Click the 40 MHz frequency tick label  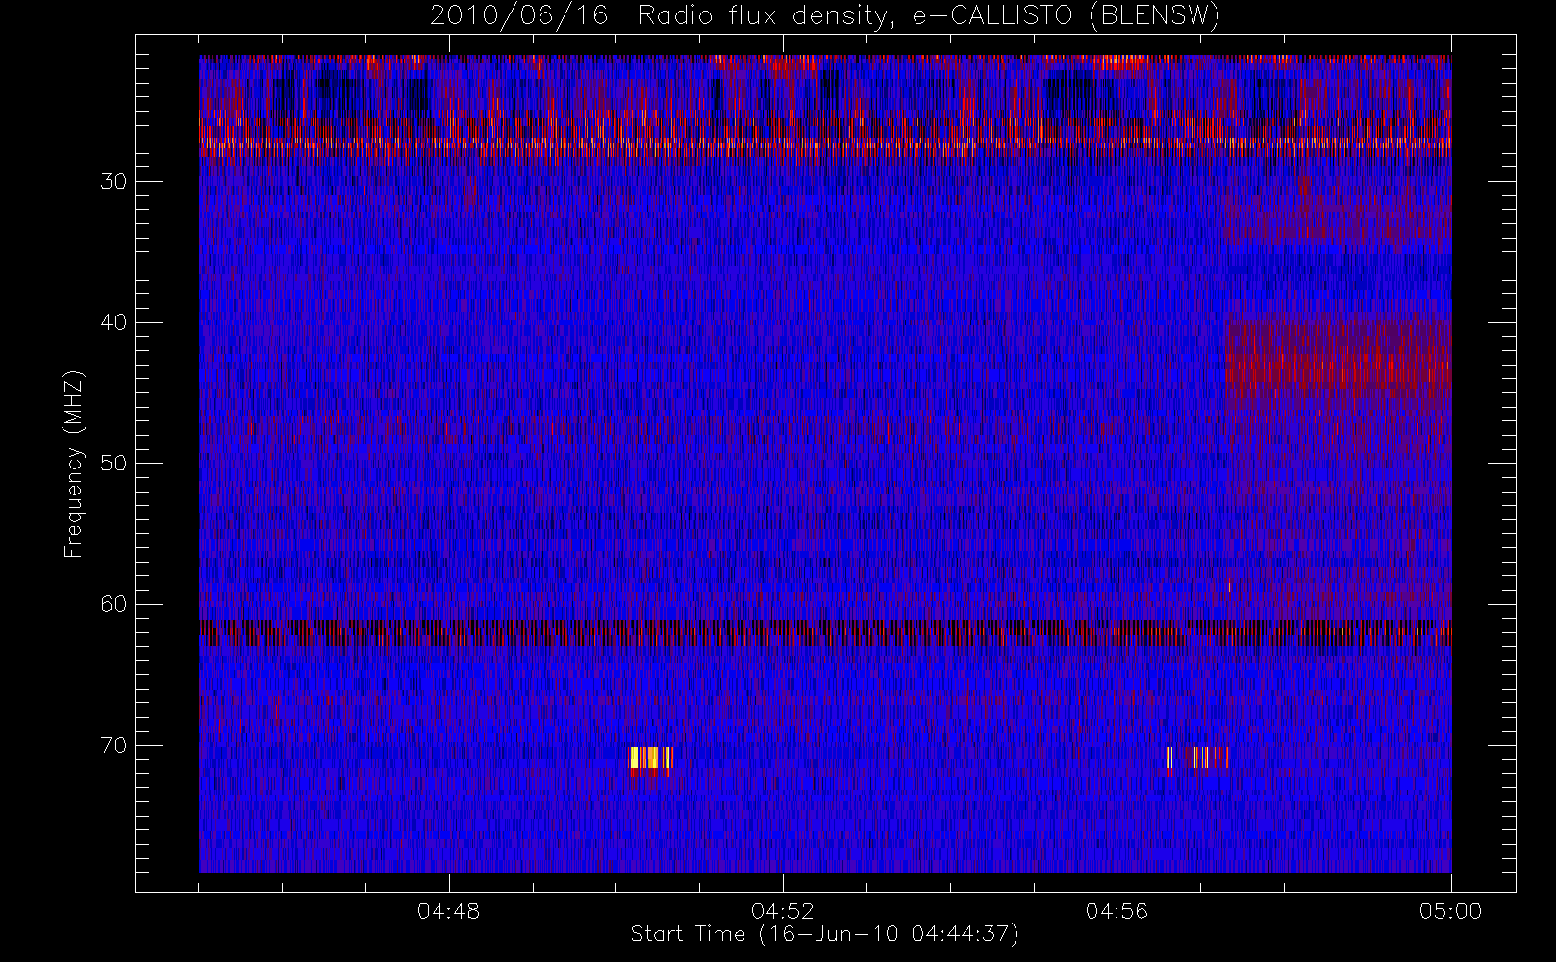point(113,322)
